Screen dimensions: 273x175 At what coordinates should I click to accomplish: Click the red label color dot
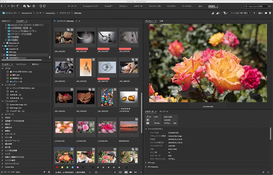click(58, 168)
